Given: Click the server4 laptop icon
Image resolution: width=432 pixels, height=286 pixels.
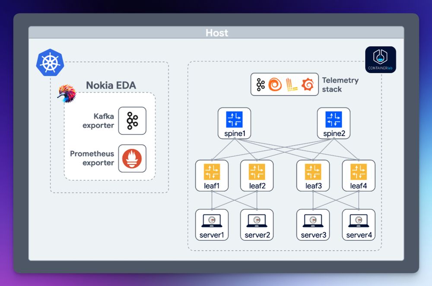Looking at the screenshot, I should click(x=359, y=221).
